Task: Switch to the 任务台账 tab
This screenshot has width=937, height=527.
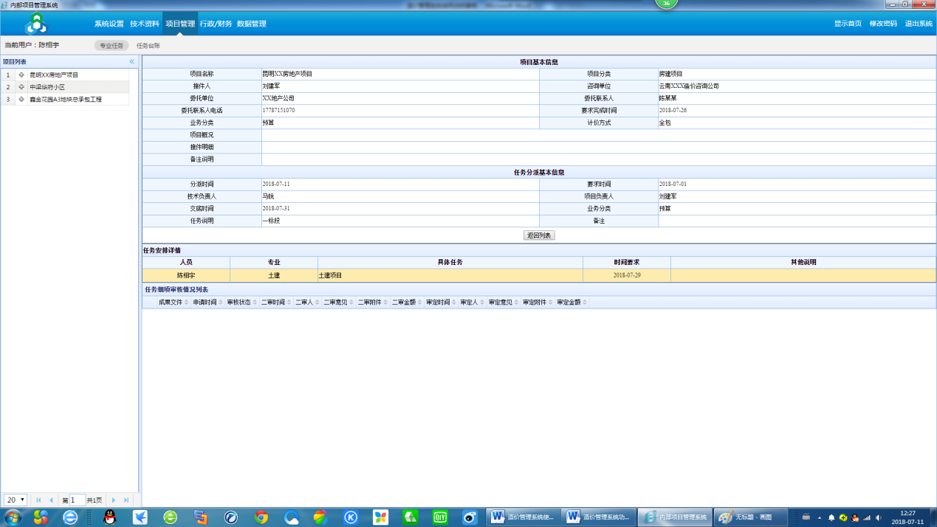Action: pyautogui.click(x=148, y=46)
